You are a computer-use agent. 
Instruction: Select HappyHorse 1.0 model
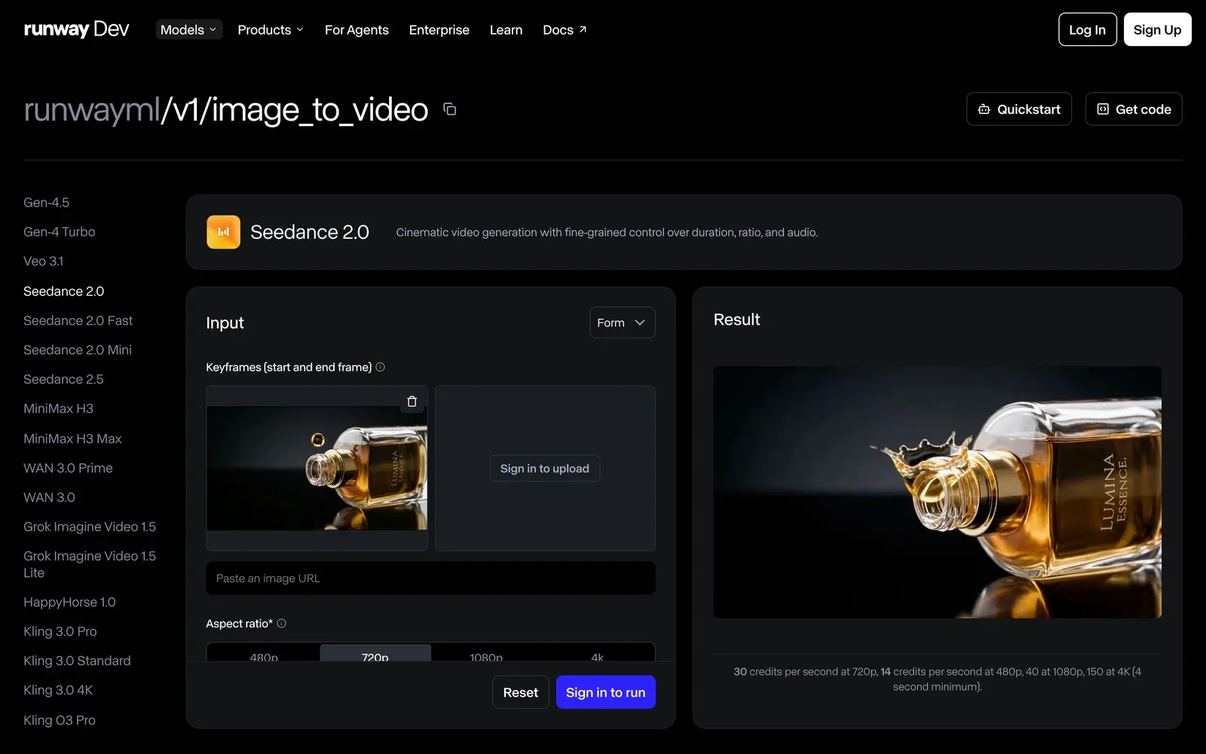click(69, 602)
